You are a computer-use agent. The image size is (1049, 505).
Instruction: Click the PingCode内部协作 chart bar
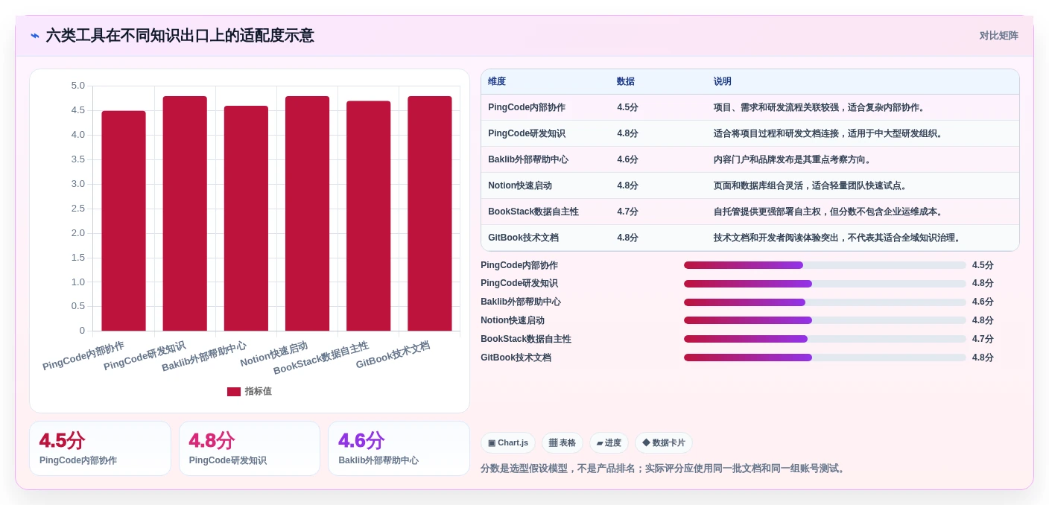click(124, 220)
